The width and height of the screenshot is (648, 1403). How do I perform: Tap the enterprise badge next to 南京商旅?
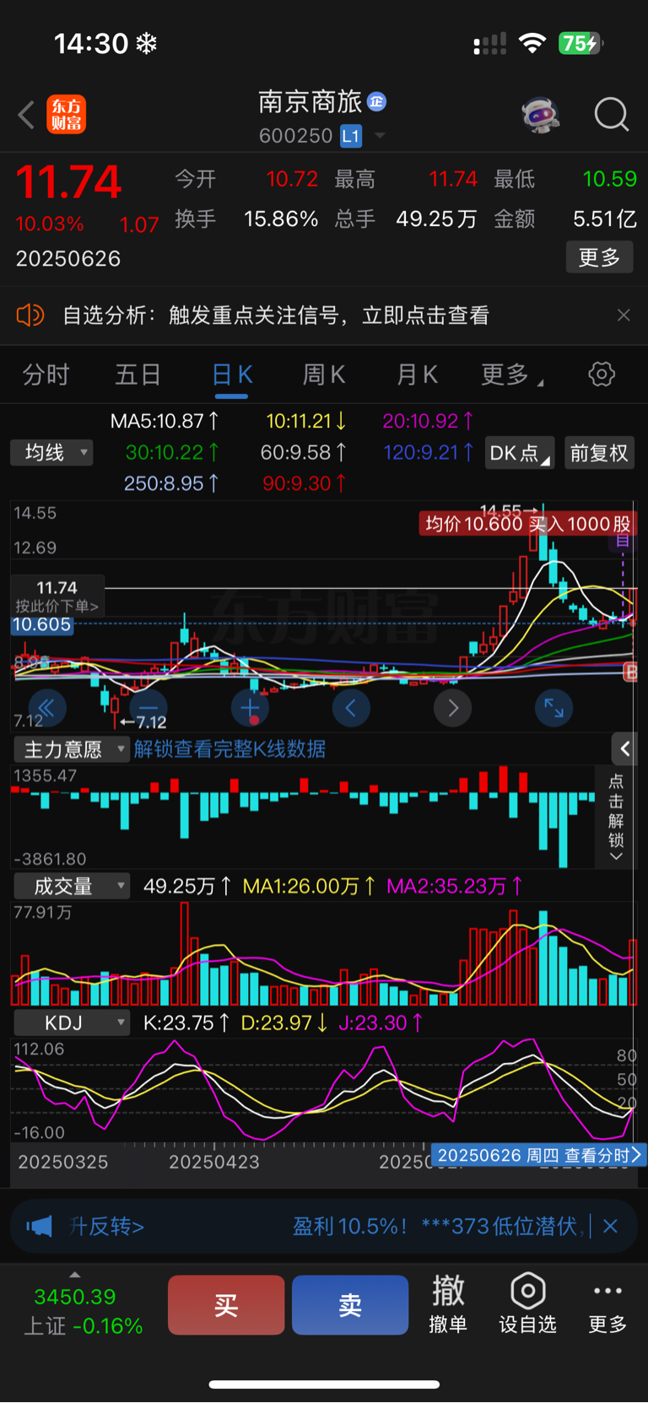377,102
